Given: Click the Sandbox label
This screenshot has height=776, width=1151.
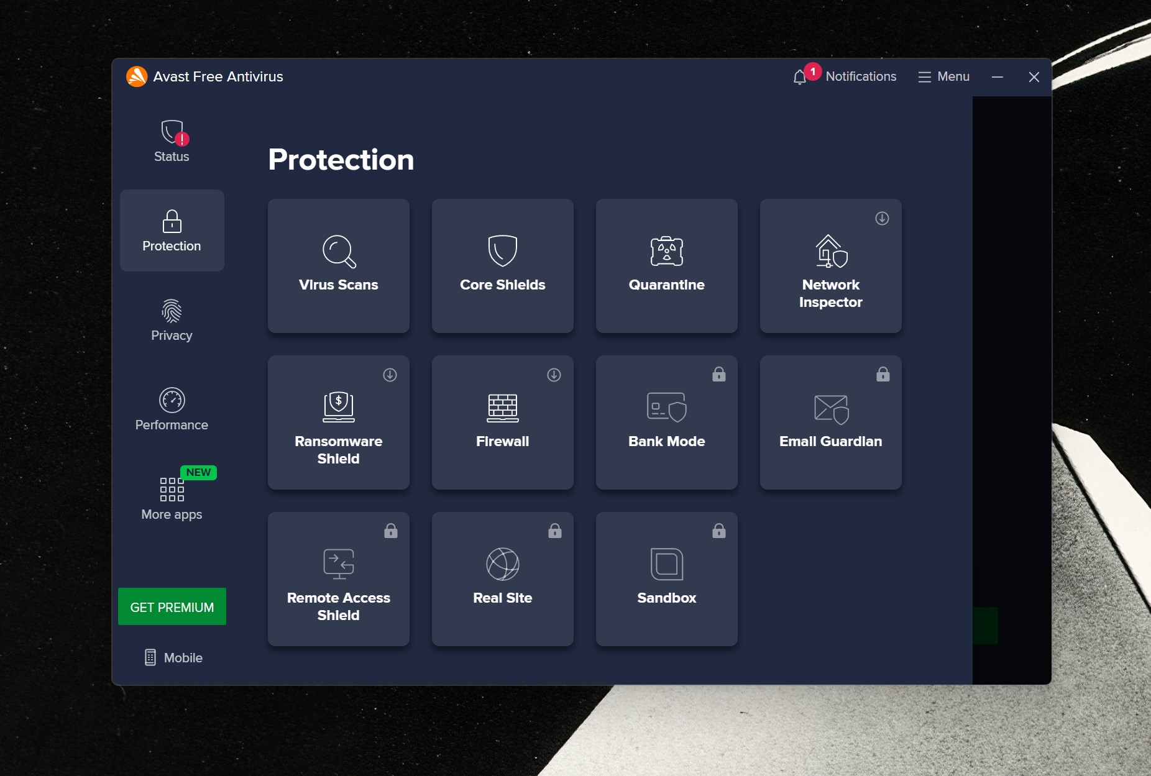Looking at the screenshot, I should pos(667,598).
